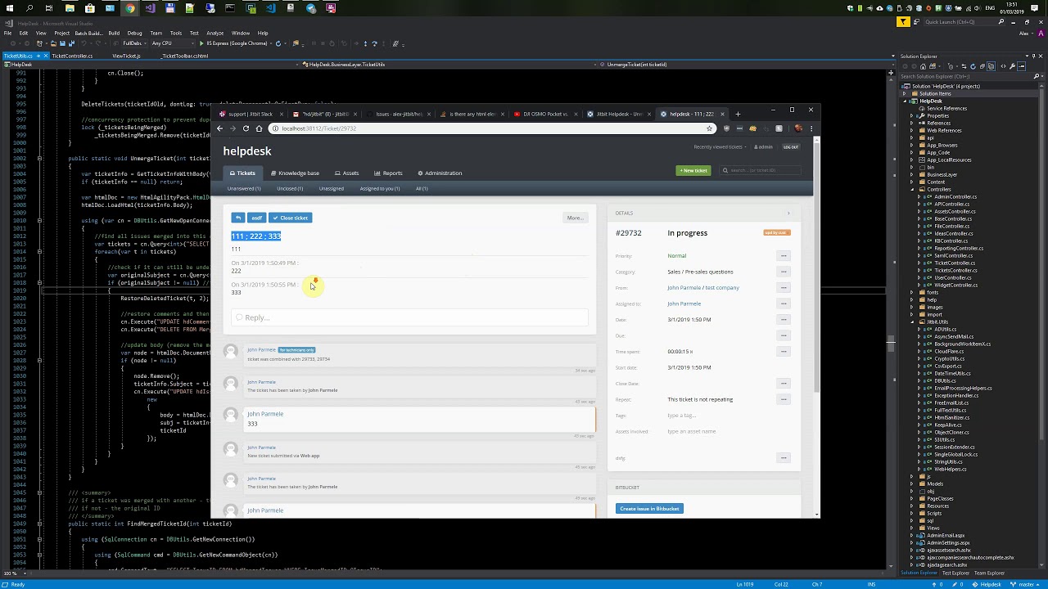
Task: Click the Reply text field
Action: [409, 317]
